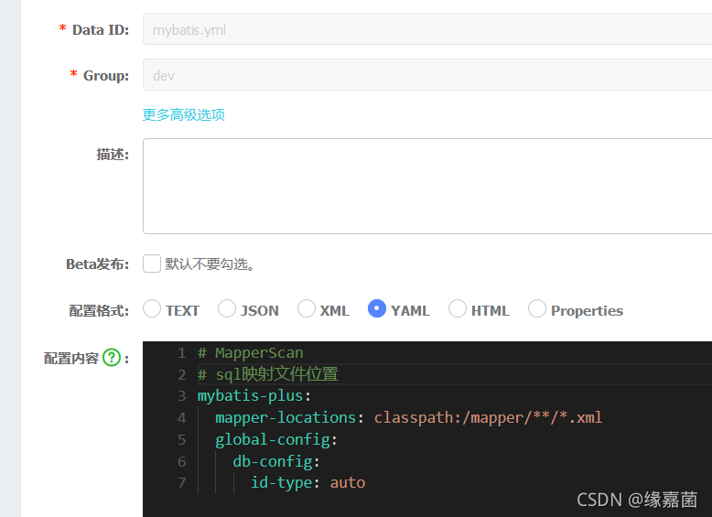Click the 'id-type' key in editor
The height and width of the screenshot is (517, 712).
tap(282, 482)
